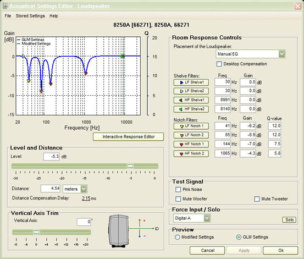This screenshot has width=304, height=259.
Task: Click HF Notch 1 Q-value field showing 7.5
Action: (x=275, y=144)
